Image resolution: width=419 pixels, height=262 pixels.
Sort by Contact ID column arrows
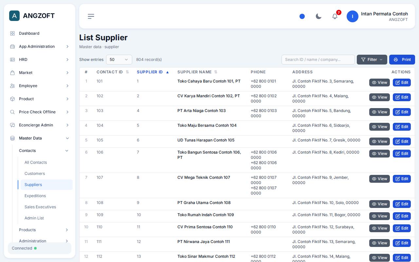(x=127, y=72)
